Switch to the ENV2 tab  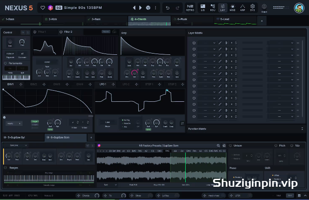pos(34,85)
